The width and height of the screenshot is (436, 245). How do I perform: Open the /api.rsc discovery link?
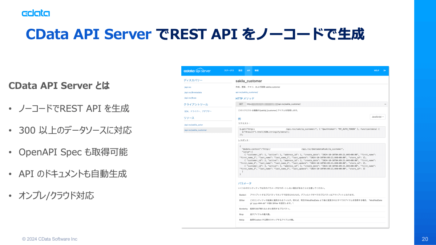click(188, 87)
